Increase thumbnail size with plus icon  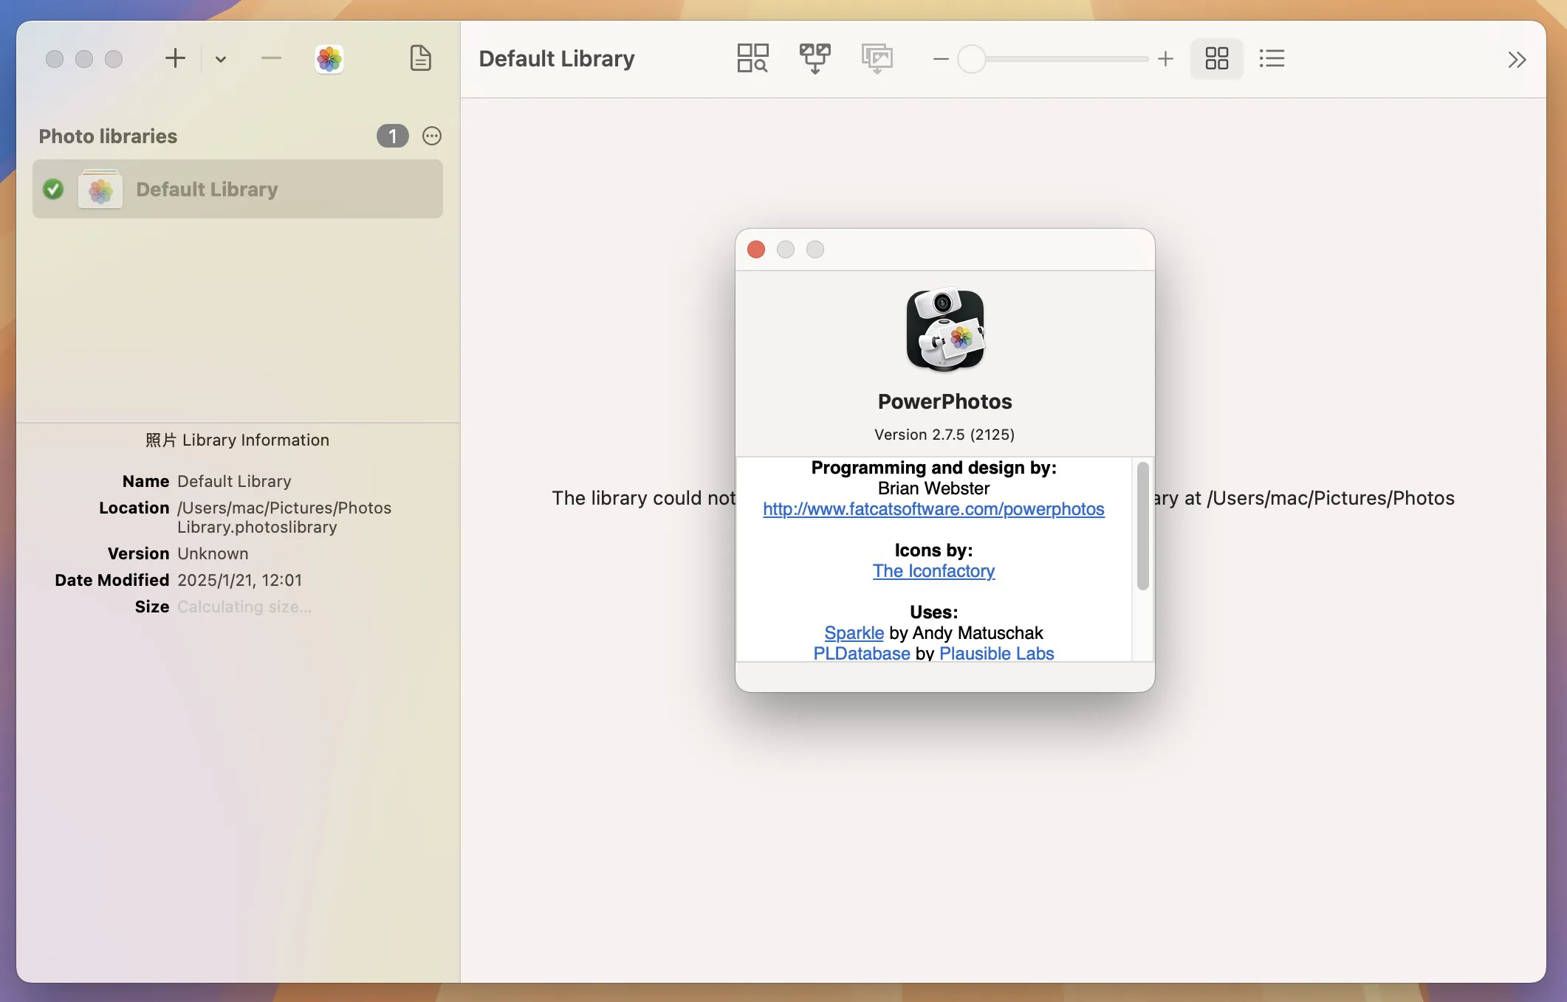point(1165,59)
